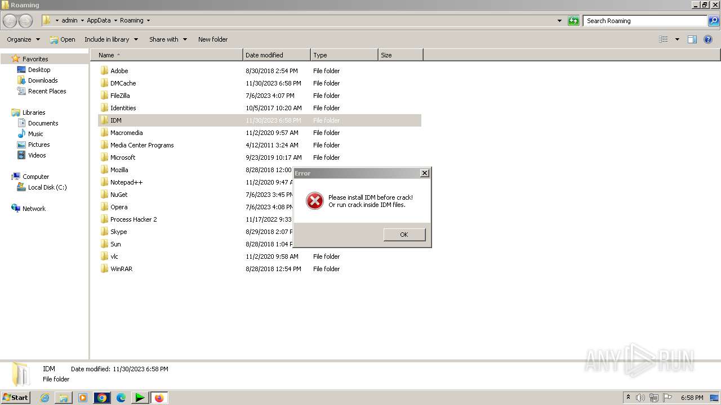Close the Error dialog with the X button
The height and width of the screenshot is (405, 721).
pos(425,173)
